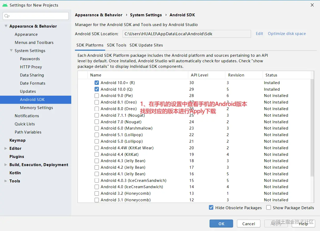The width and height of the screenshot is (320, 231).
Task: Check Android 9.0 (Pie) platform
Action: [x=97, y=96]
